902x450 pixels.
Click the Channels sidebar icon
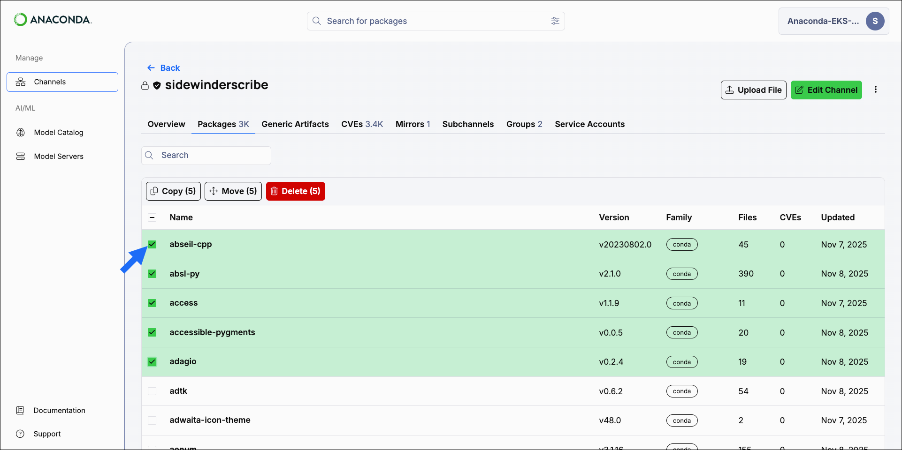coord(21,82)
